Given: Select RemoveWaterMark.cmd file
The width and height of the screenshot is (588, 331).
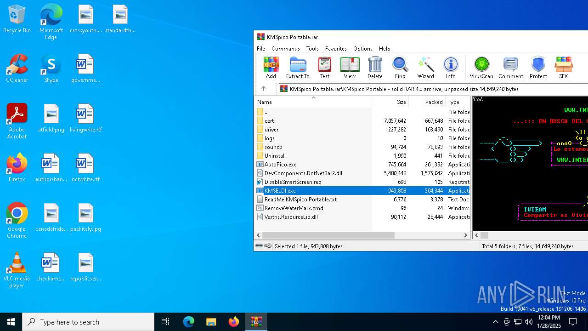Looking at the screenshot, I should (x=362, y=208).
